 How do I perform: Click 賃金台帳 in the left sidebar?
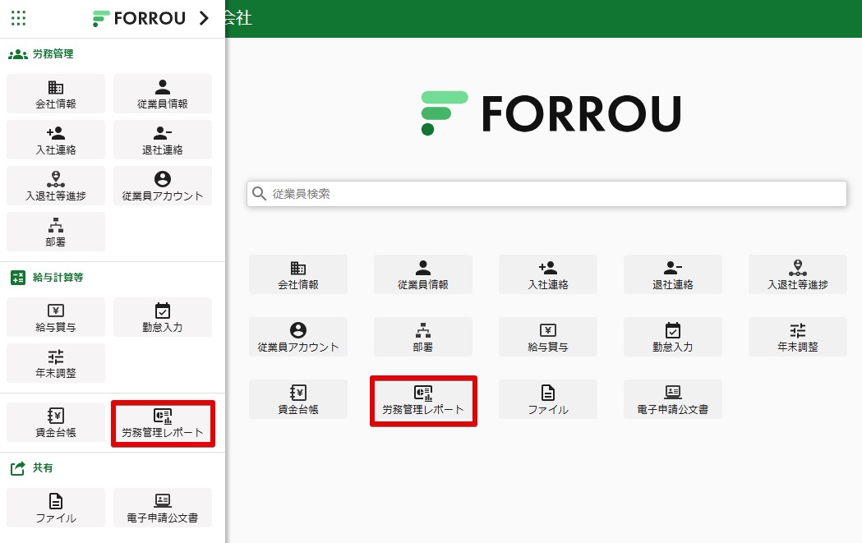pyautogui.click(x=56, y=422)
